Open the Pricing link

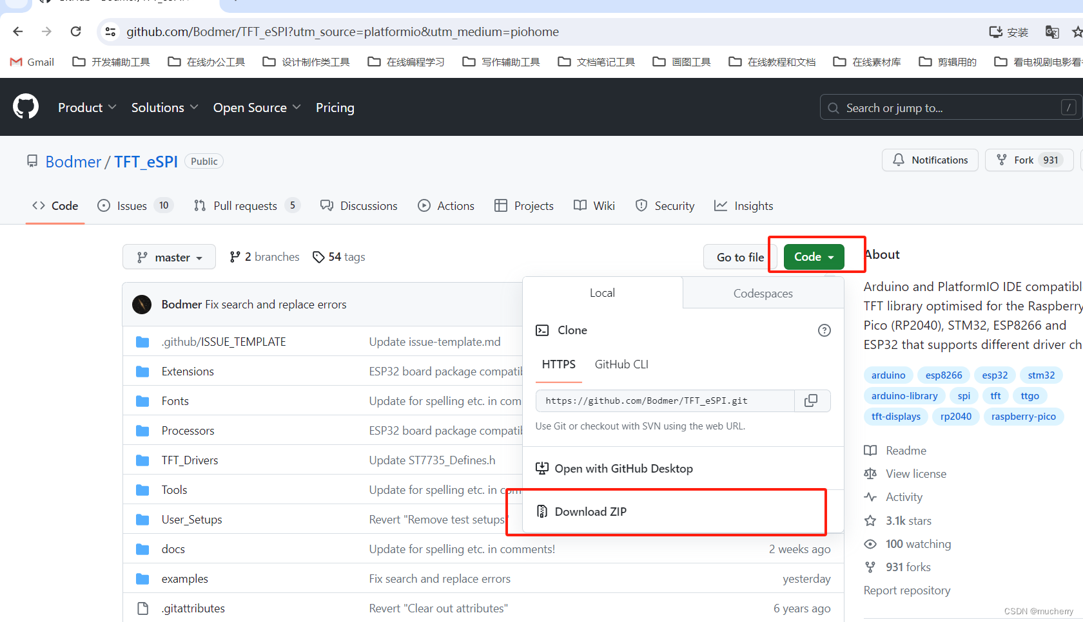coord(335,108)
